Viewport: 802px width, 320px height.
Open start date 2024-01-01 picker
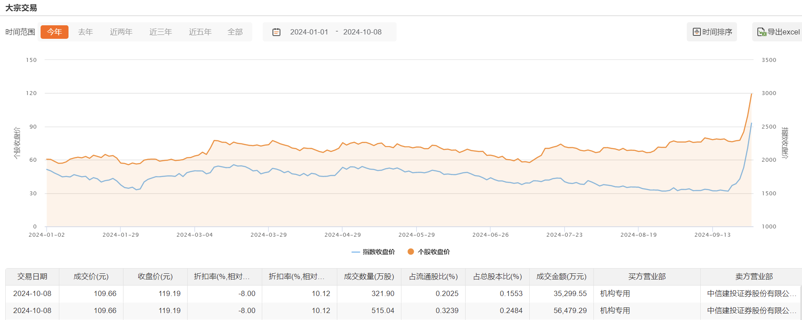pos(309,32)
